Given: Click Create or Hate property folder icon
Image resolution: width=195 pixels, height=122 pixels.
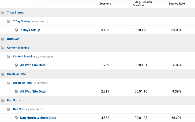Looking at the screenshot, I should tap(9, 83).
